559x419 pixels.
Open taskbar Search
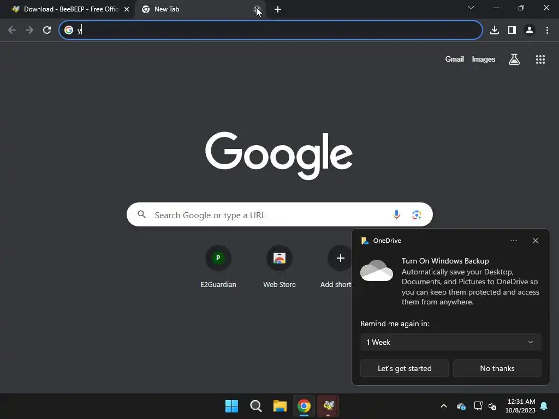(255, 406)
